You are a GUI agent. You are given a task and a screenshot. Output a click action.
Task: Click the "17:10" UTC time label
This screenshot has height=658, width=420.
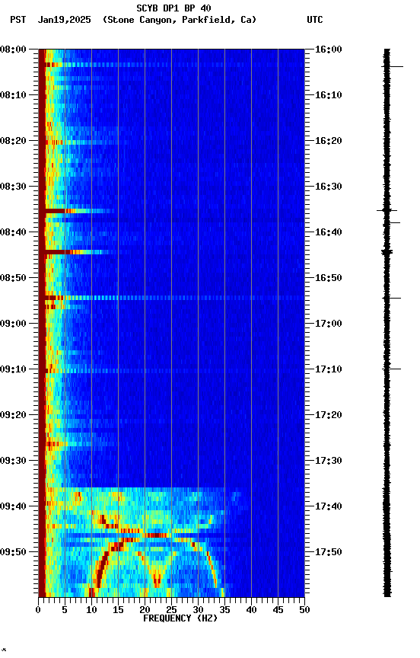pos(328,369)
